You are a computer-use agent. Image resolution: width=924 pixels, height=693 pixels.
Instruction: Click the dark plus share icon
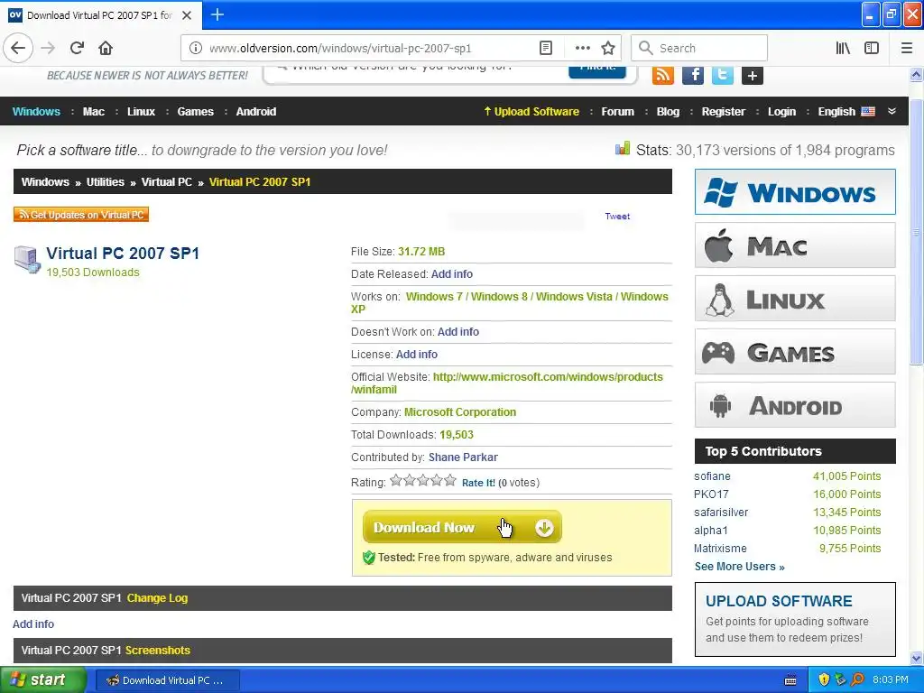click(753, 76)
